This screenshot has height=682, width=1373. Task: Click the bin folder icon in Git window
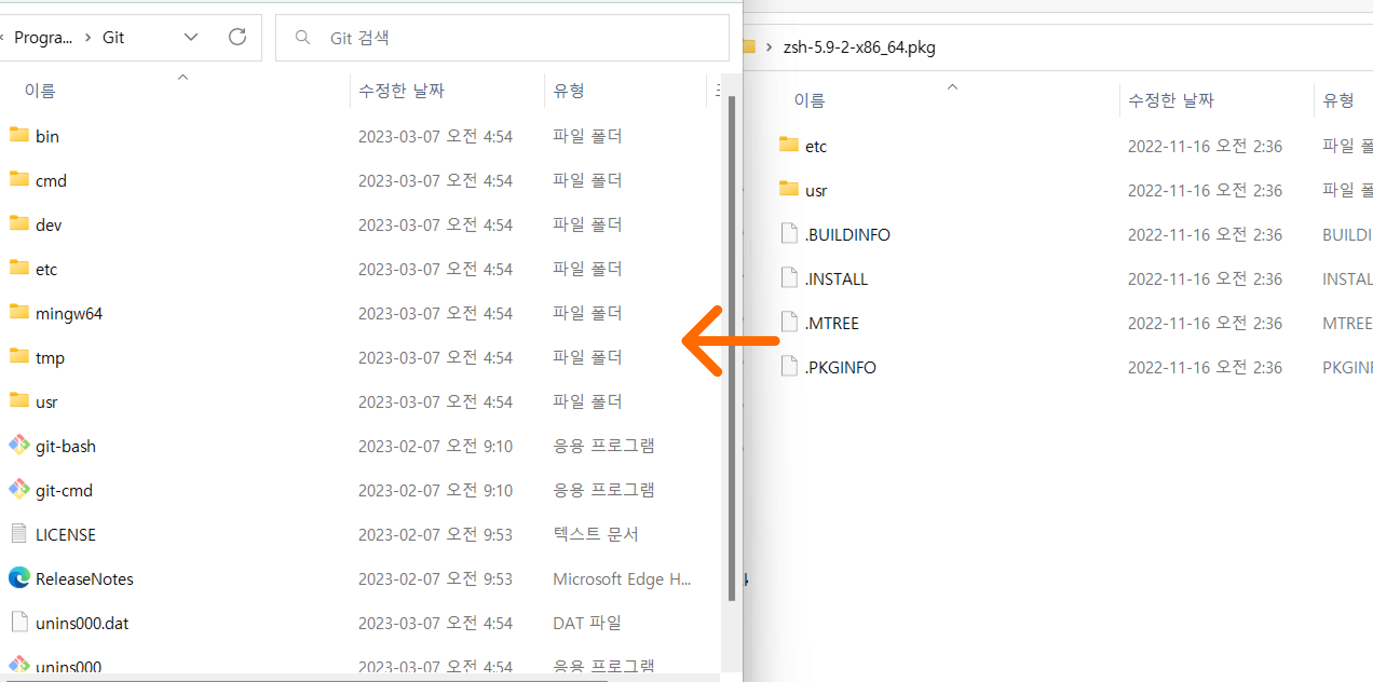coord(19,134)
